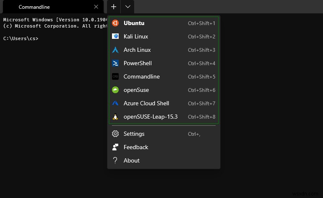Launch Azure Cloud Shell

(x=164, y=104)
